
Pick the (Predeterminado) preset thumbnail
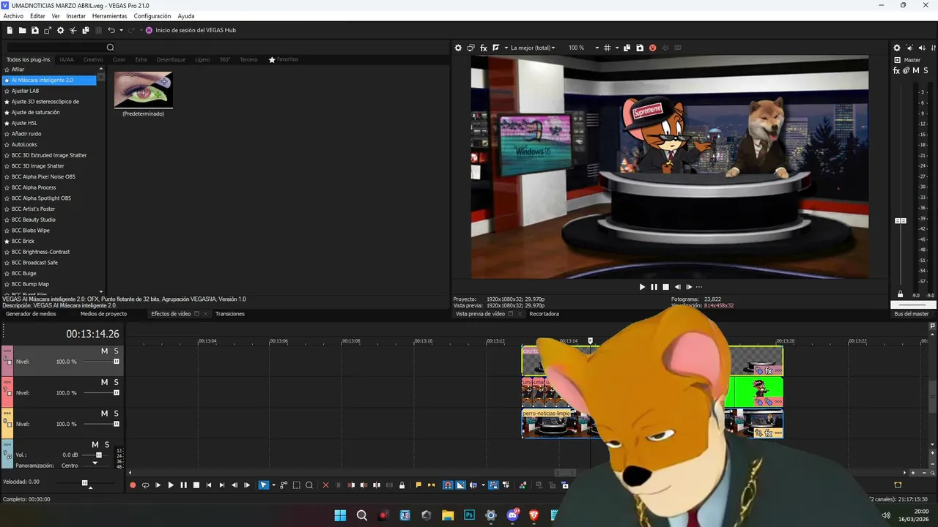click(x=144, y=90)
